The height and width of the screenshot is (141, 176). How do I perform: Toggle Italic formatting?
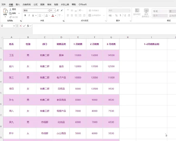point(29,15)
